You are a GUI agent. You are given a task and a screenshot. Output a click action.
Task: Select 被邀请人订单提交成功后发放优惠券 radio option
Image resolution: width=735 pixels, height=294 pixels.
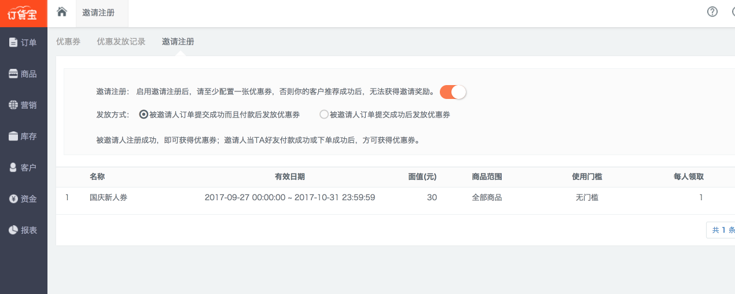[x=324, y=115]
